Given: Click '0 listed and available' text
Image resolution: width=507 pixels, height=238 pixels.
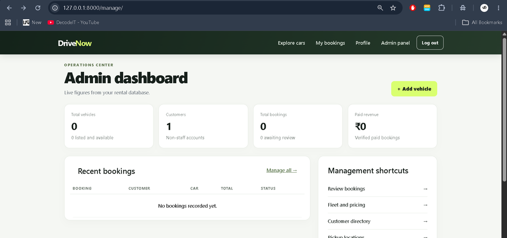Looking at the screenshot, I should (92, 138).
